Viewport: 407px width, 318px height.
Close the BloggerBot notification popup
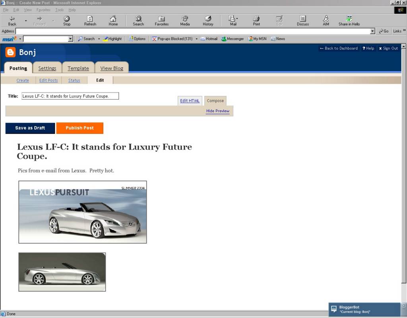[x=404, y=306]
